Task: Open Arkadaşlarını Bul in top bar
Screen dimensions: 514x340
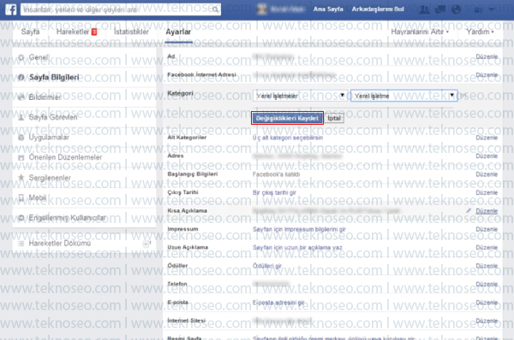Action: click(x=378, y=9)
